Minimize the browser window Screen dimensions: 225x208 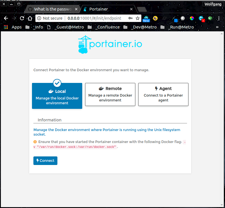click(11, 4)
